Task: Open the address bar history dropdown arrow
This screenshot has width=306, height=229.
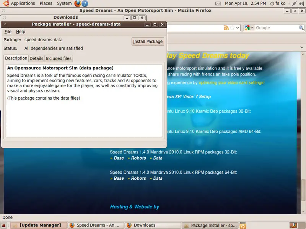Action: point(238,28)
